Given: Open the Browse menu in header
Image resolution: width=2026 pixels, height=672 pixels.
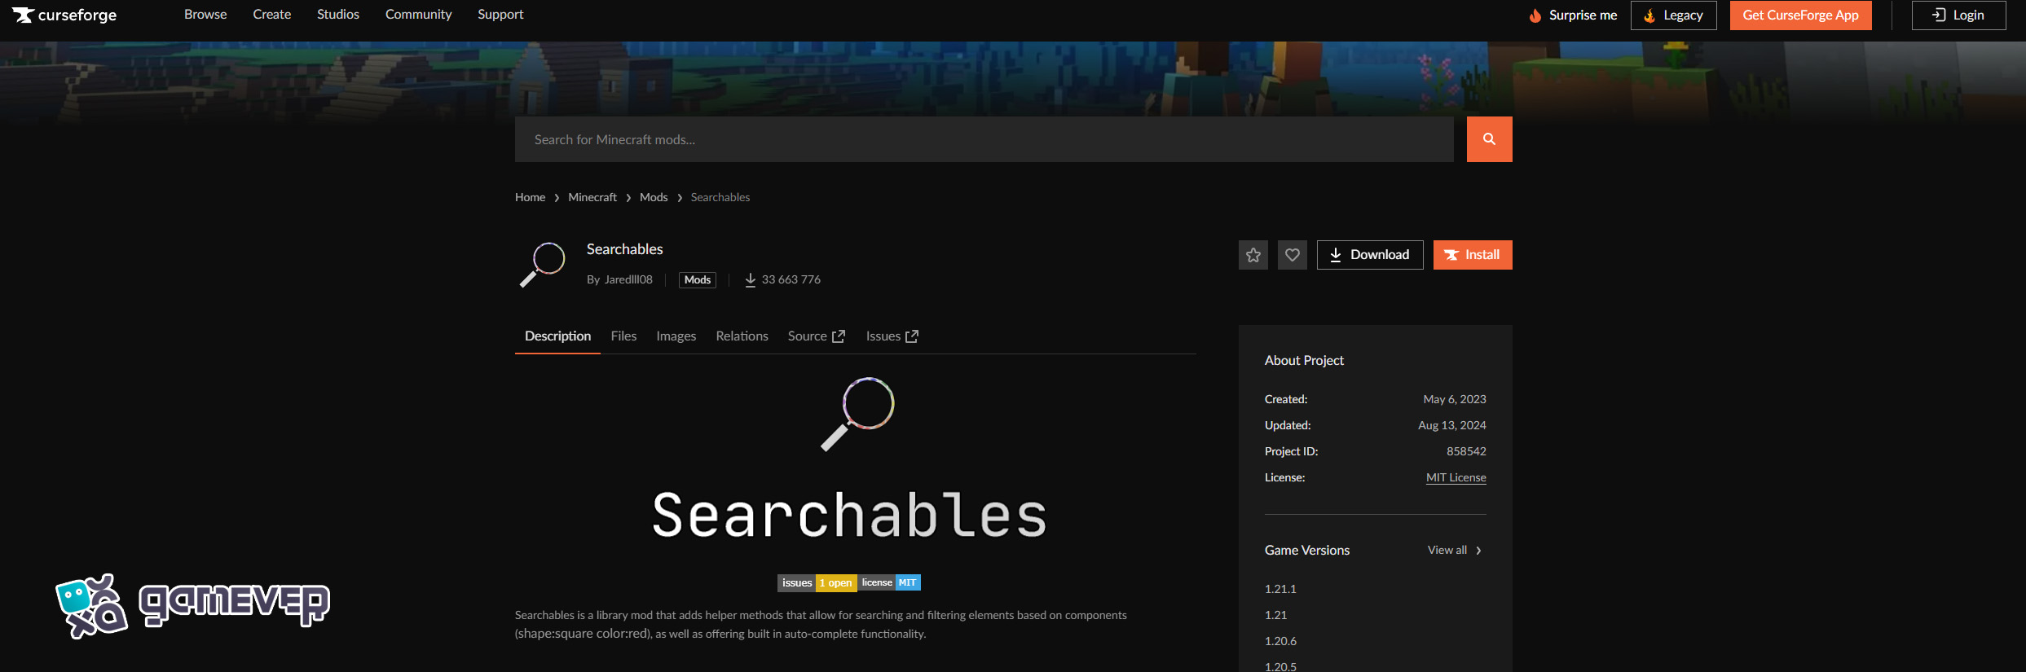Looking at the screenshot, I should point(205,15).
